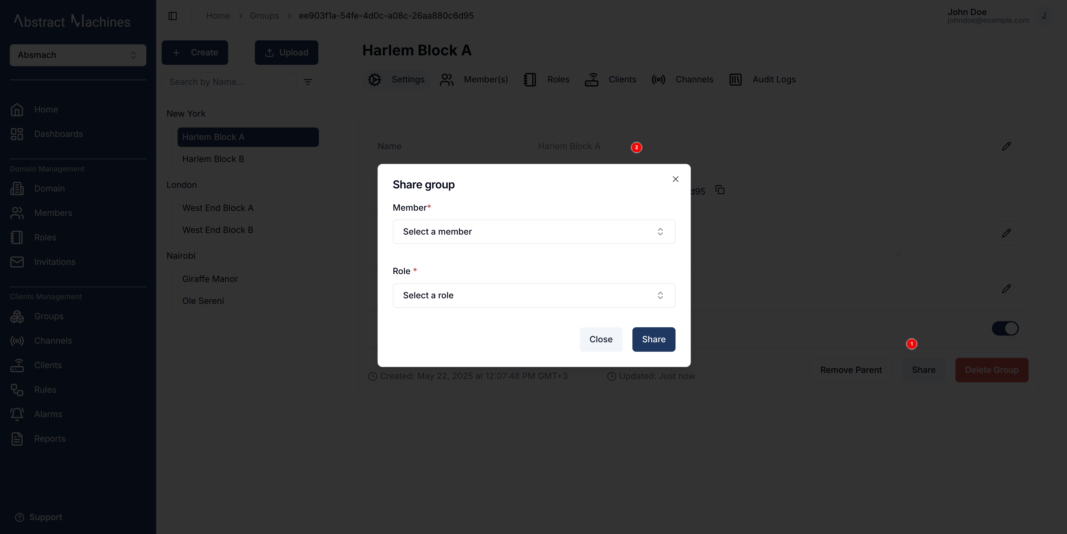Click the Domain building icon
The width and height of the screenshot is (1067, 534).
point(17,188)
